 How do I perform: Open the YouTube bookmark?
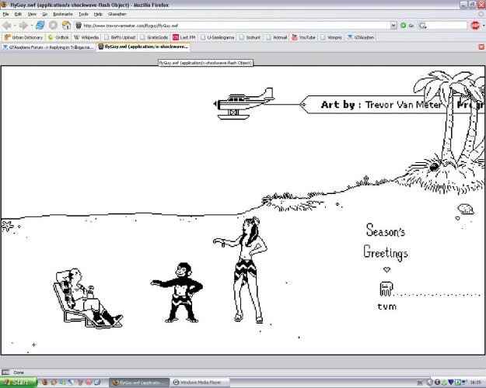[302, 36]
